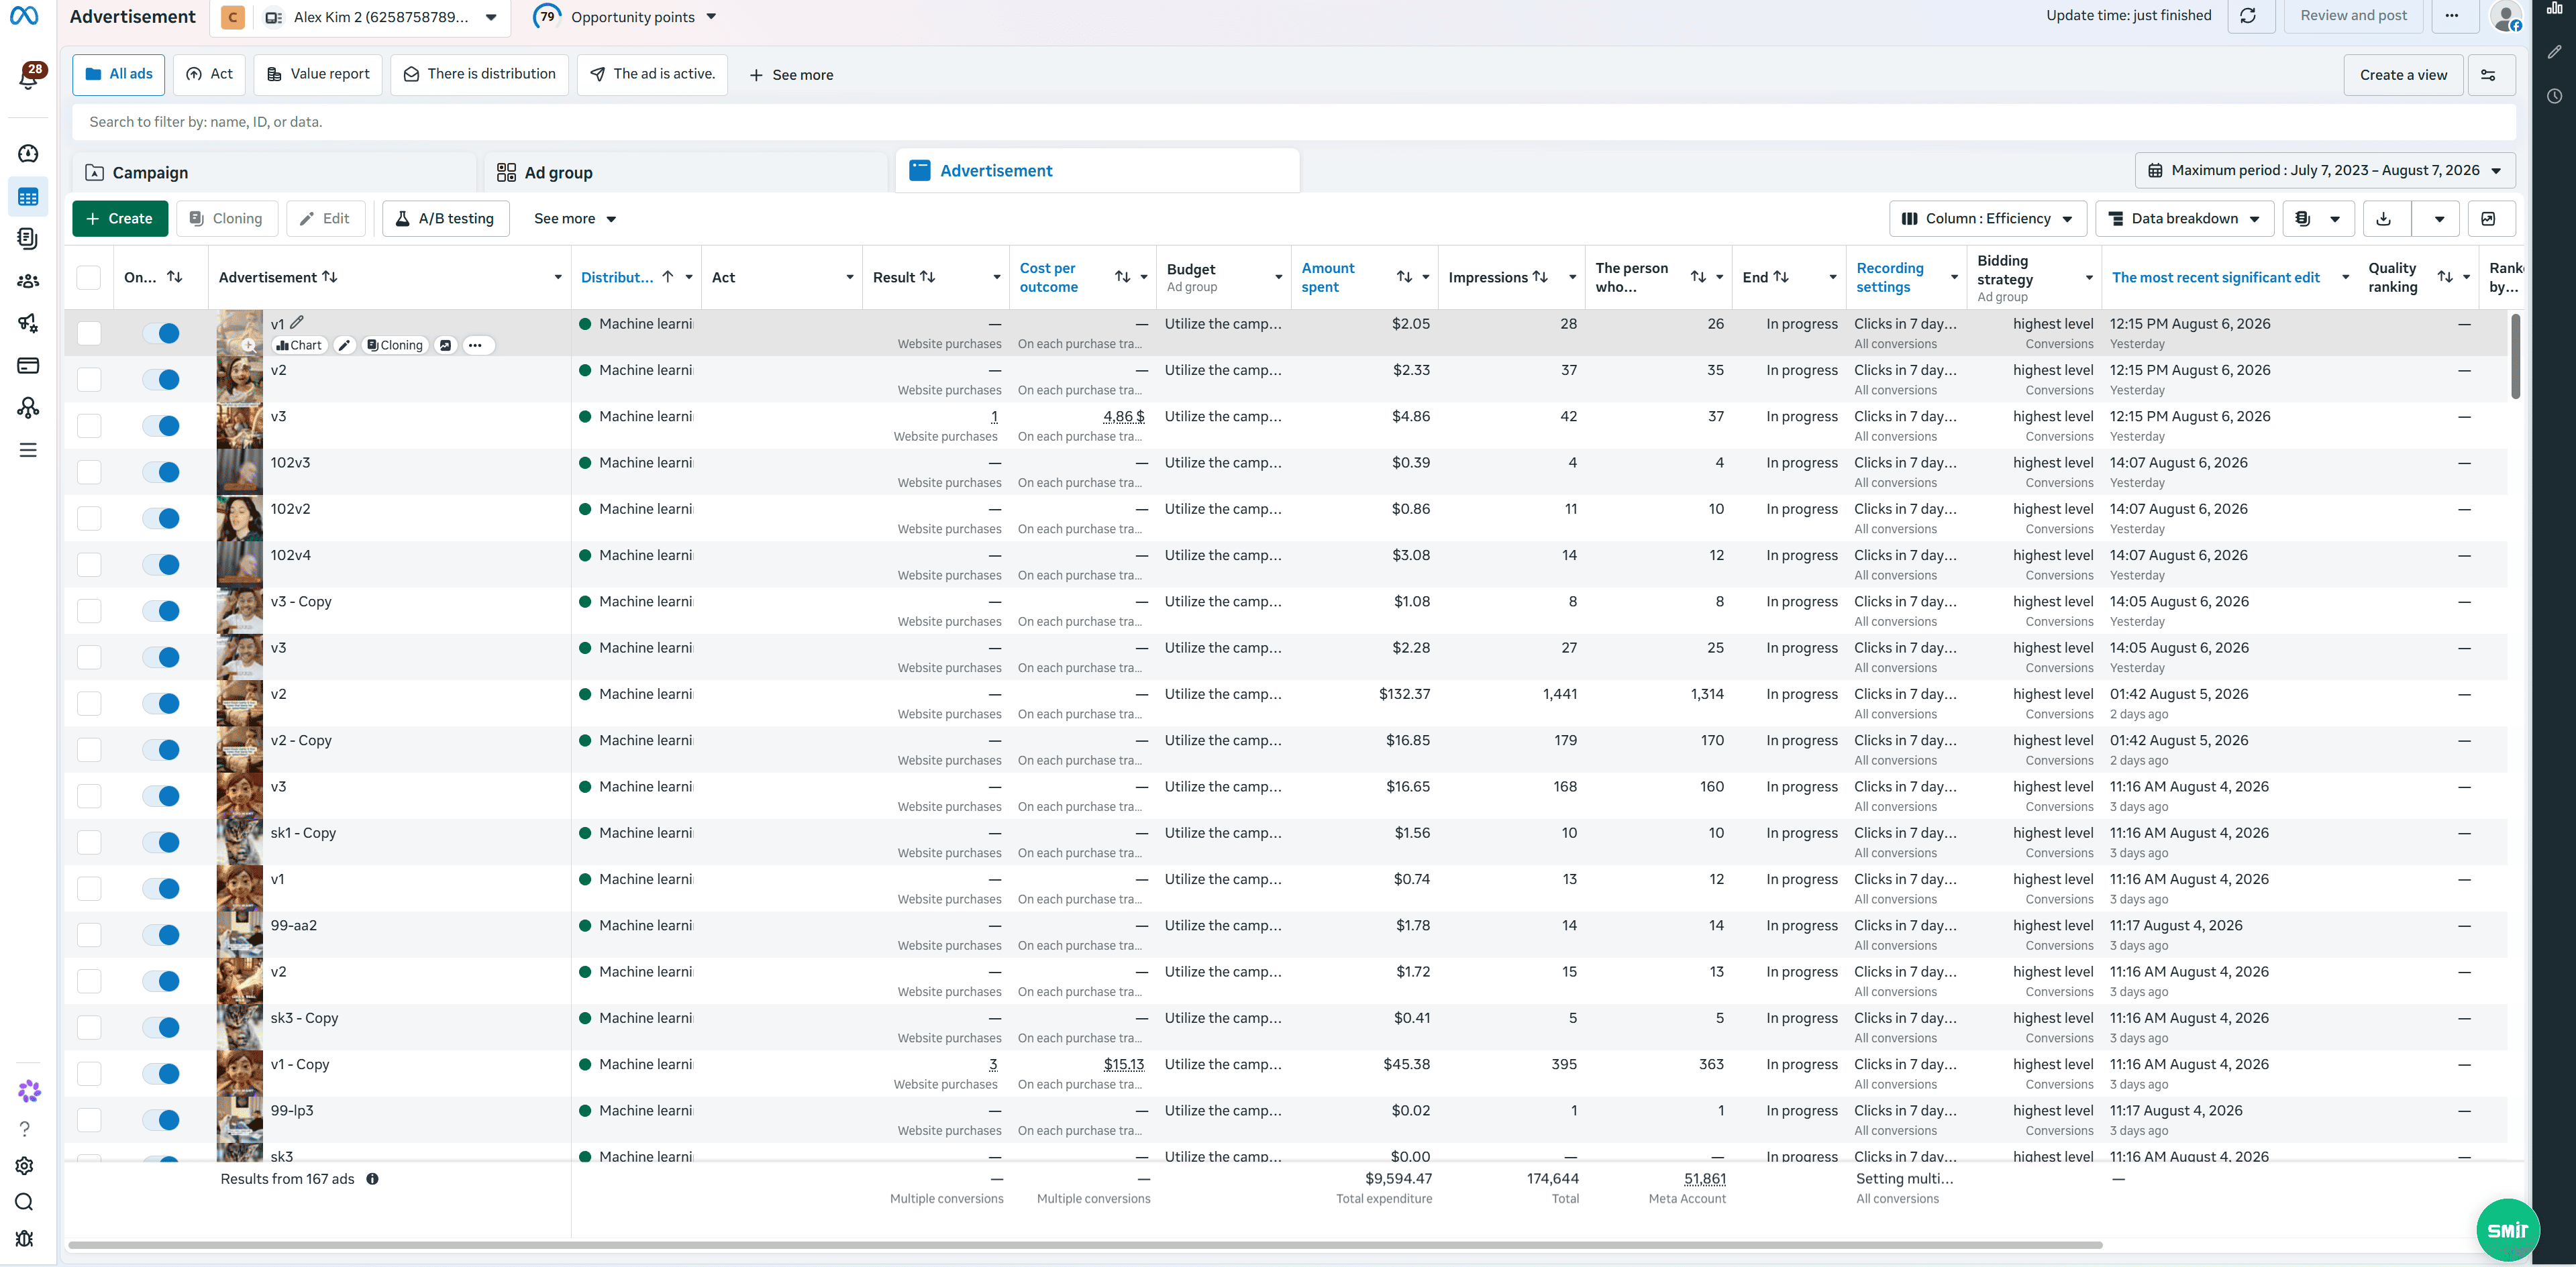The height and width of the screenshot is (1267, 2576).
Task: Select the campaigns table icon in the sidebar
Action: (x=28, y=197)
